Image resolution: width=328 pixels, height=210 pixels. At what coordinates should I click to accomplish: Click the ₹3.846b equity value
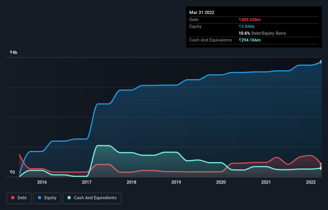click(x=246, y=26)
